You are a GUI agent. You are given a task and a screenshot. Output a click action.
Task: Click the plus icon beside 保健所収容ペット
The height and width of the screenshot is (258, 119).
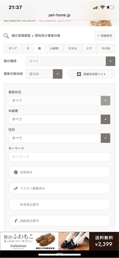pyautogui.click(x=79, y=74)
